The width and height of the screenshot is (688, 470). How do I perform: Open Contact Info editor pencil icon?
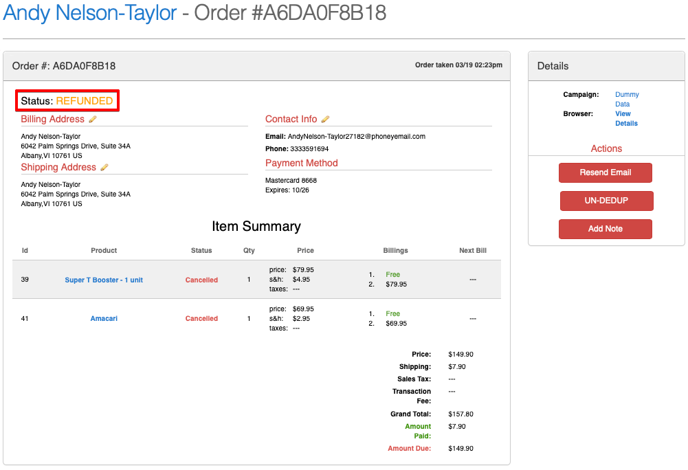[325, 120]
